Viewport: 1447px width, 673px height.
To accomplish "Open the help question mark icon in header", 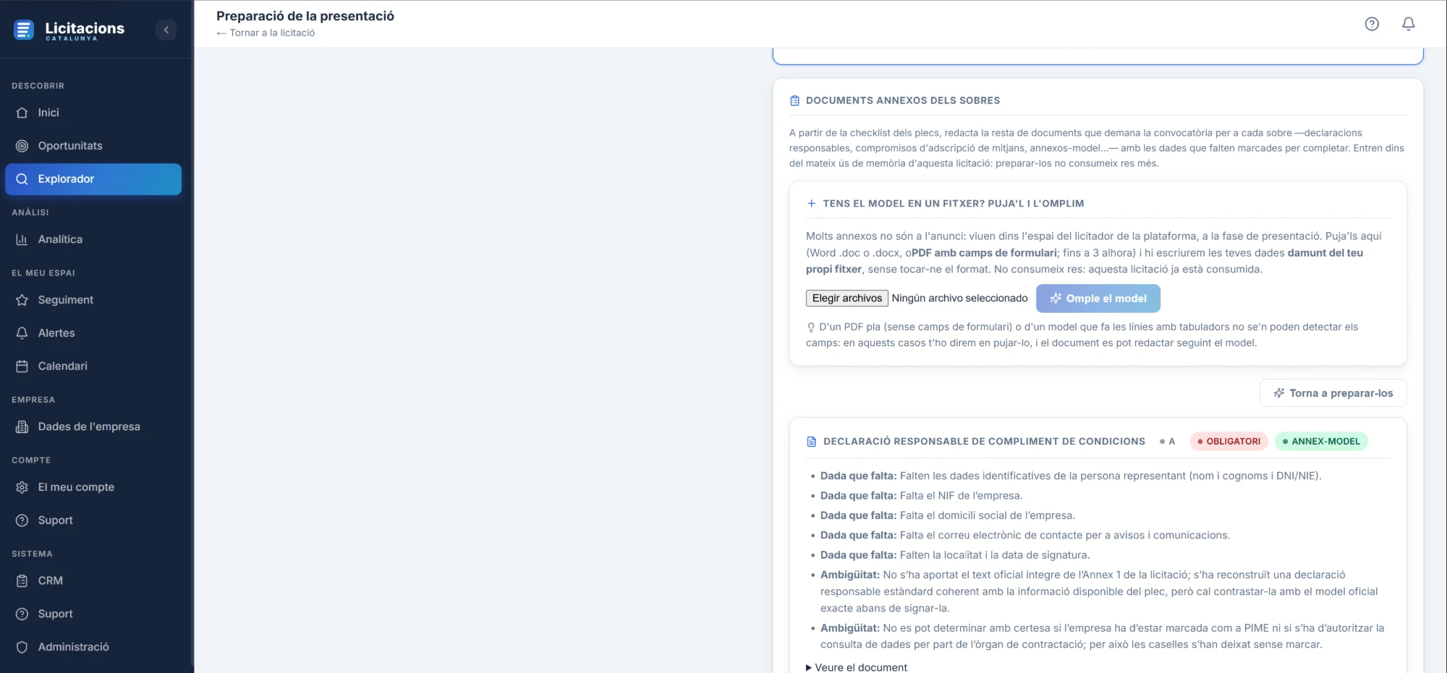I will click(1372, 24).
